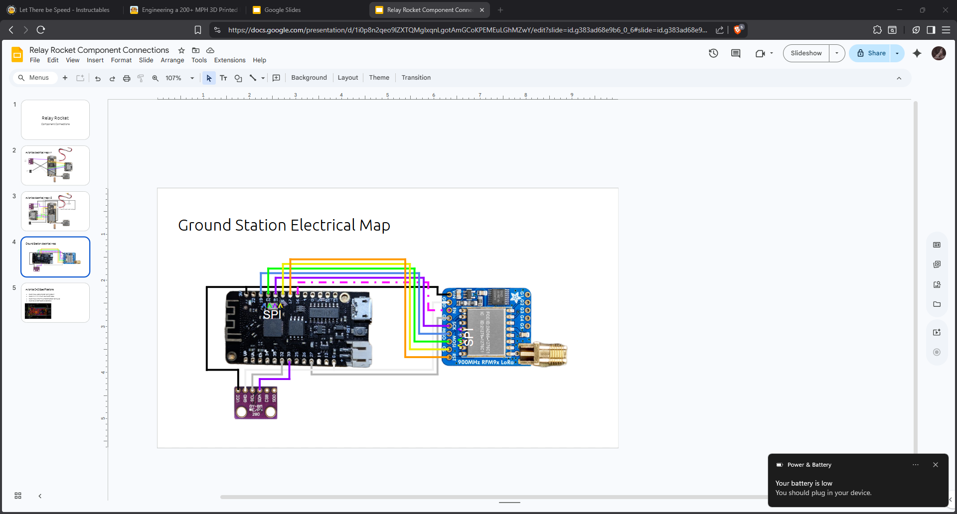The height and width of the screenshot is (514, 957).
Task: Open Share options dropdown arrow
Action: 897,53
